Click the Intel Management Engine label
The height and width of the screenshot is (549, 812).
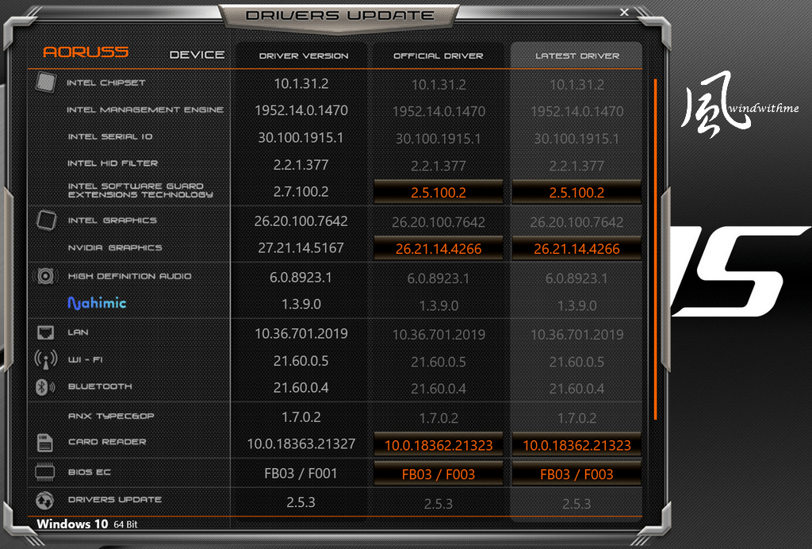point(145,109)
